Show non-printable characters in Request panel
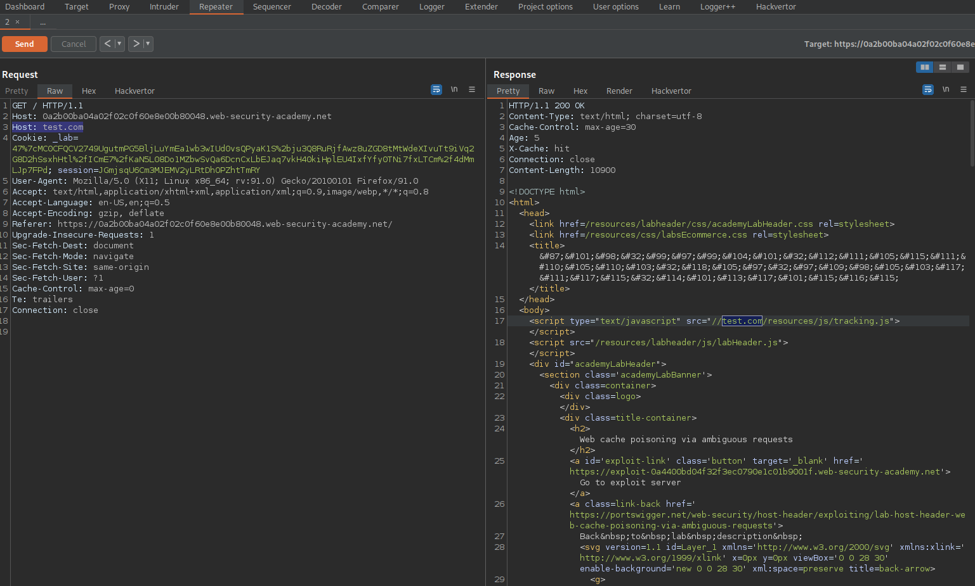The image size is (975, 586). 454,89
